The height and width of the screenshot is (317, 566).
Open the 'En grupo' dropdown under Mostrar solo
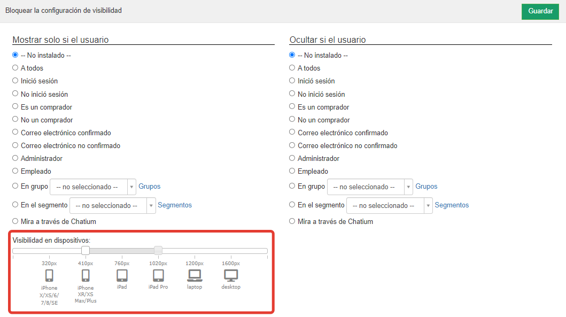[93, 187]
